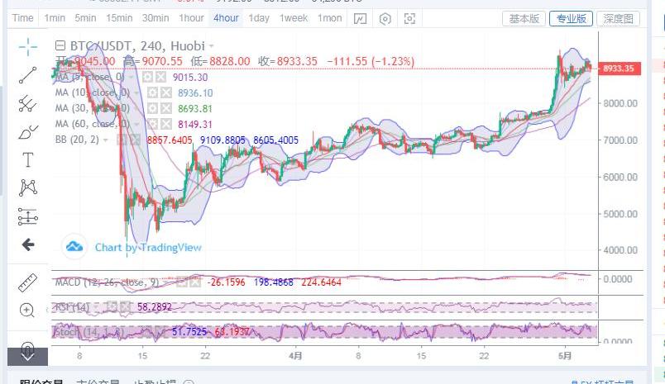Remove the MACD indicator

(x=194, y=282)
